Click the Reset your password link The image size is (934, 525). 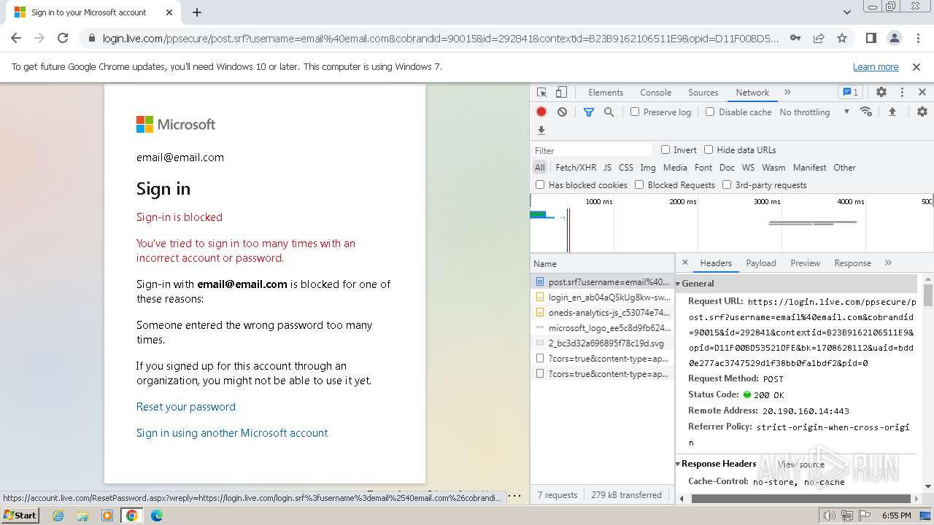coord(186,407)
